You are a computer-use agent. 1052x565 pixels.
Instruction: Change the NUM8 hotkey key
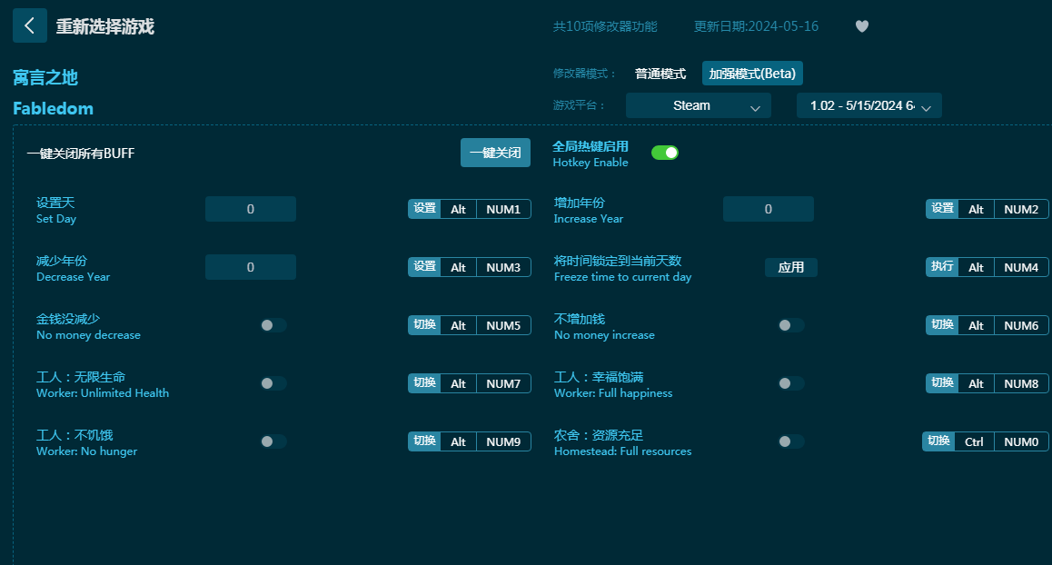[1021, 383]
